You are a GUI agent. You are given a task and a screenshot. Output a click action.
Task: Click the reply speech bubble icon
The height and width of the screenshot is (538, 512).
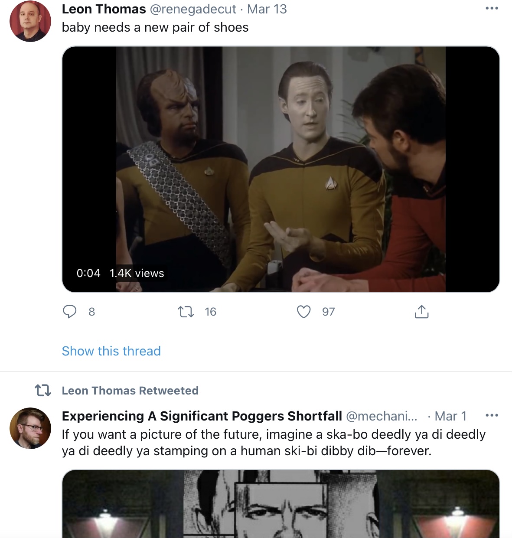point(70,312)
